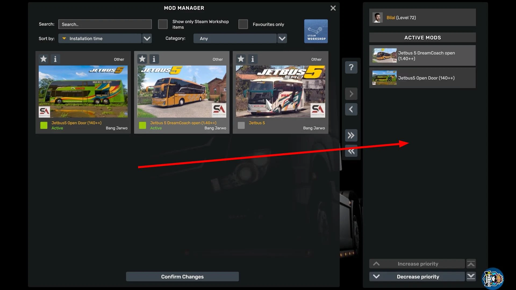516x290 pixels.
Task: Deactivate selected mod with left arrow
Action: pyautogui.click(x=351, y=109)
